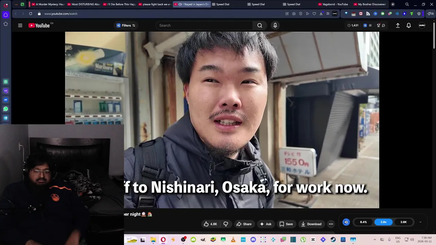436x245 pixels.
Task: Reload the page
Action: click(31, 14)
